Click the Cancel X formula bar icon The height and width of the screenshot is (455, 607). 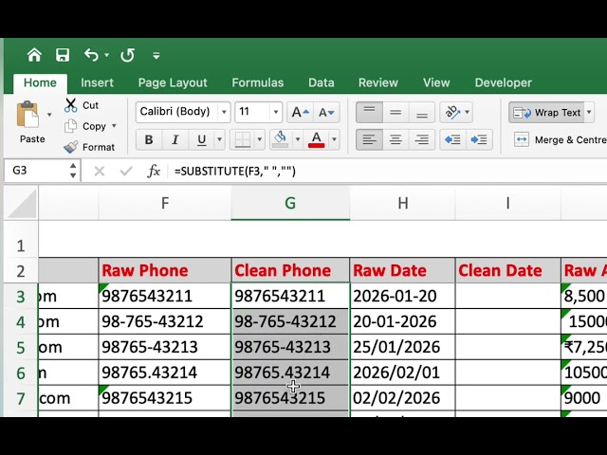tap(100, 171)
